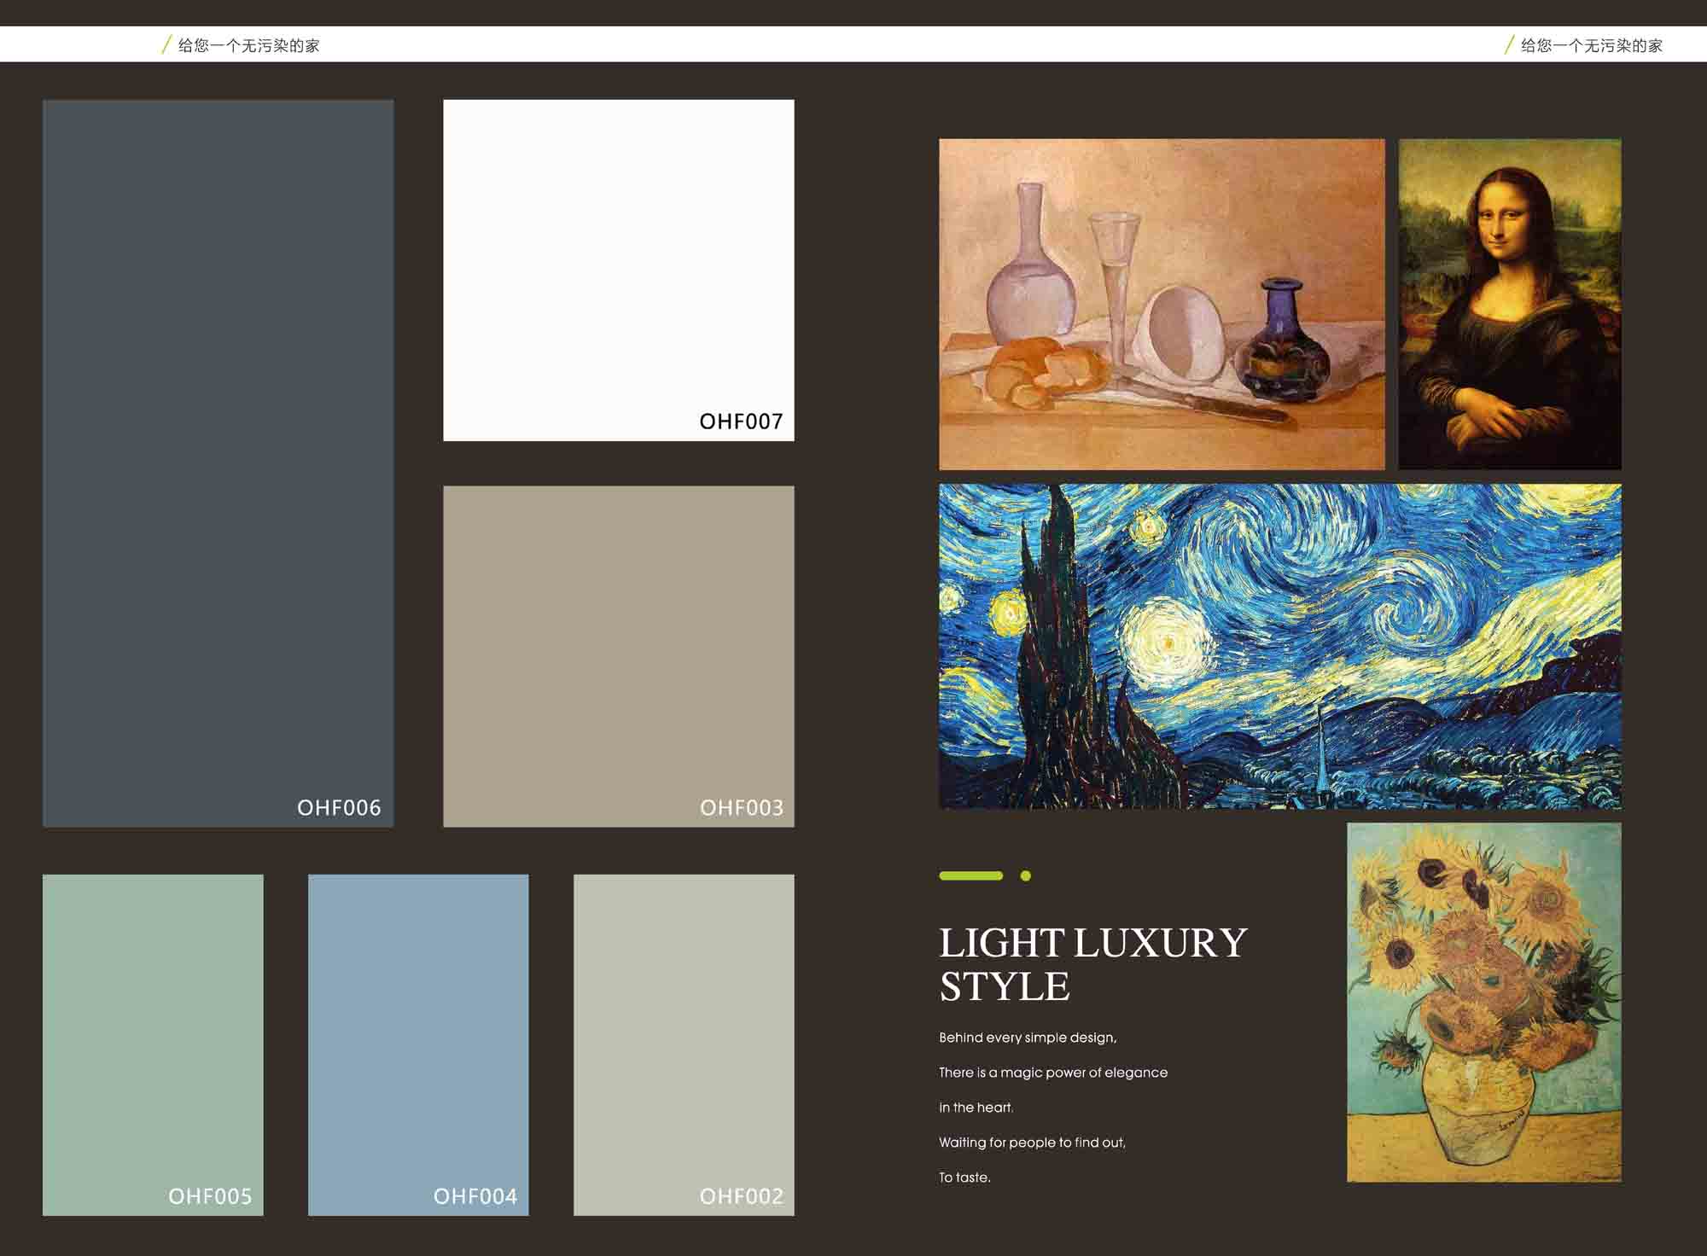
Task: Click the right header slogan 给您一个无污染的家
Action: (1592, 45)
